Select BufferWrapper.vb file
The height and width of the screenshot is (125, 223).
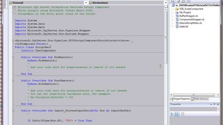pyautogui.click(x=189, y=16)
